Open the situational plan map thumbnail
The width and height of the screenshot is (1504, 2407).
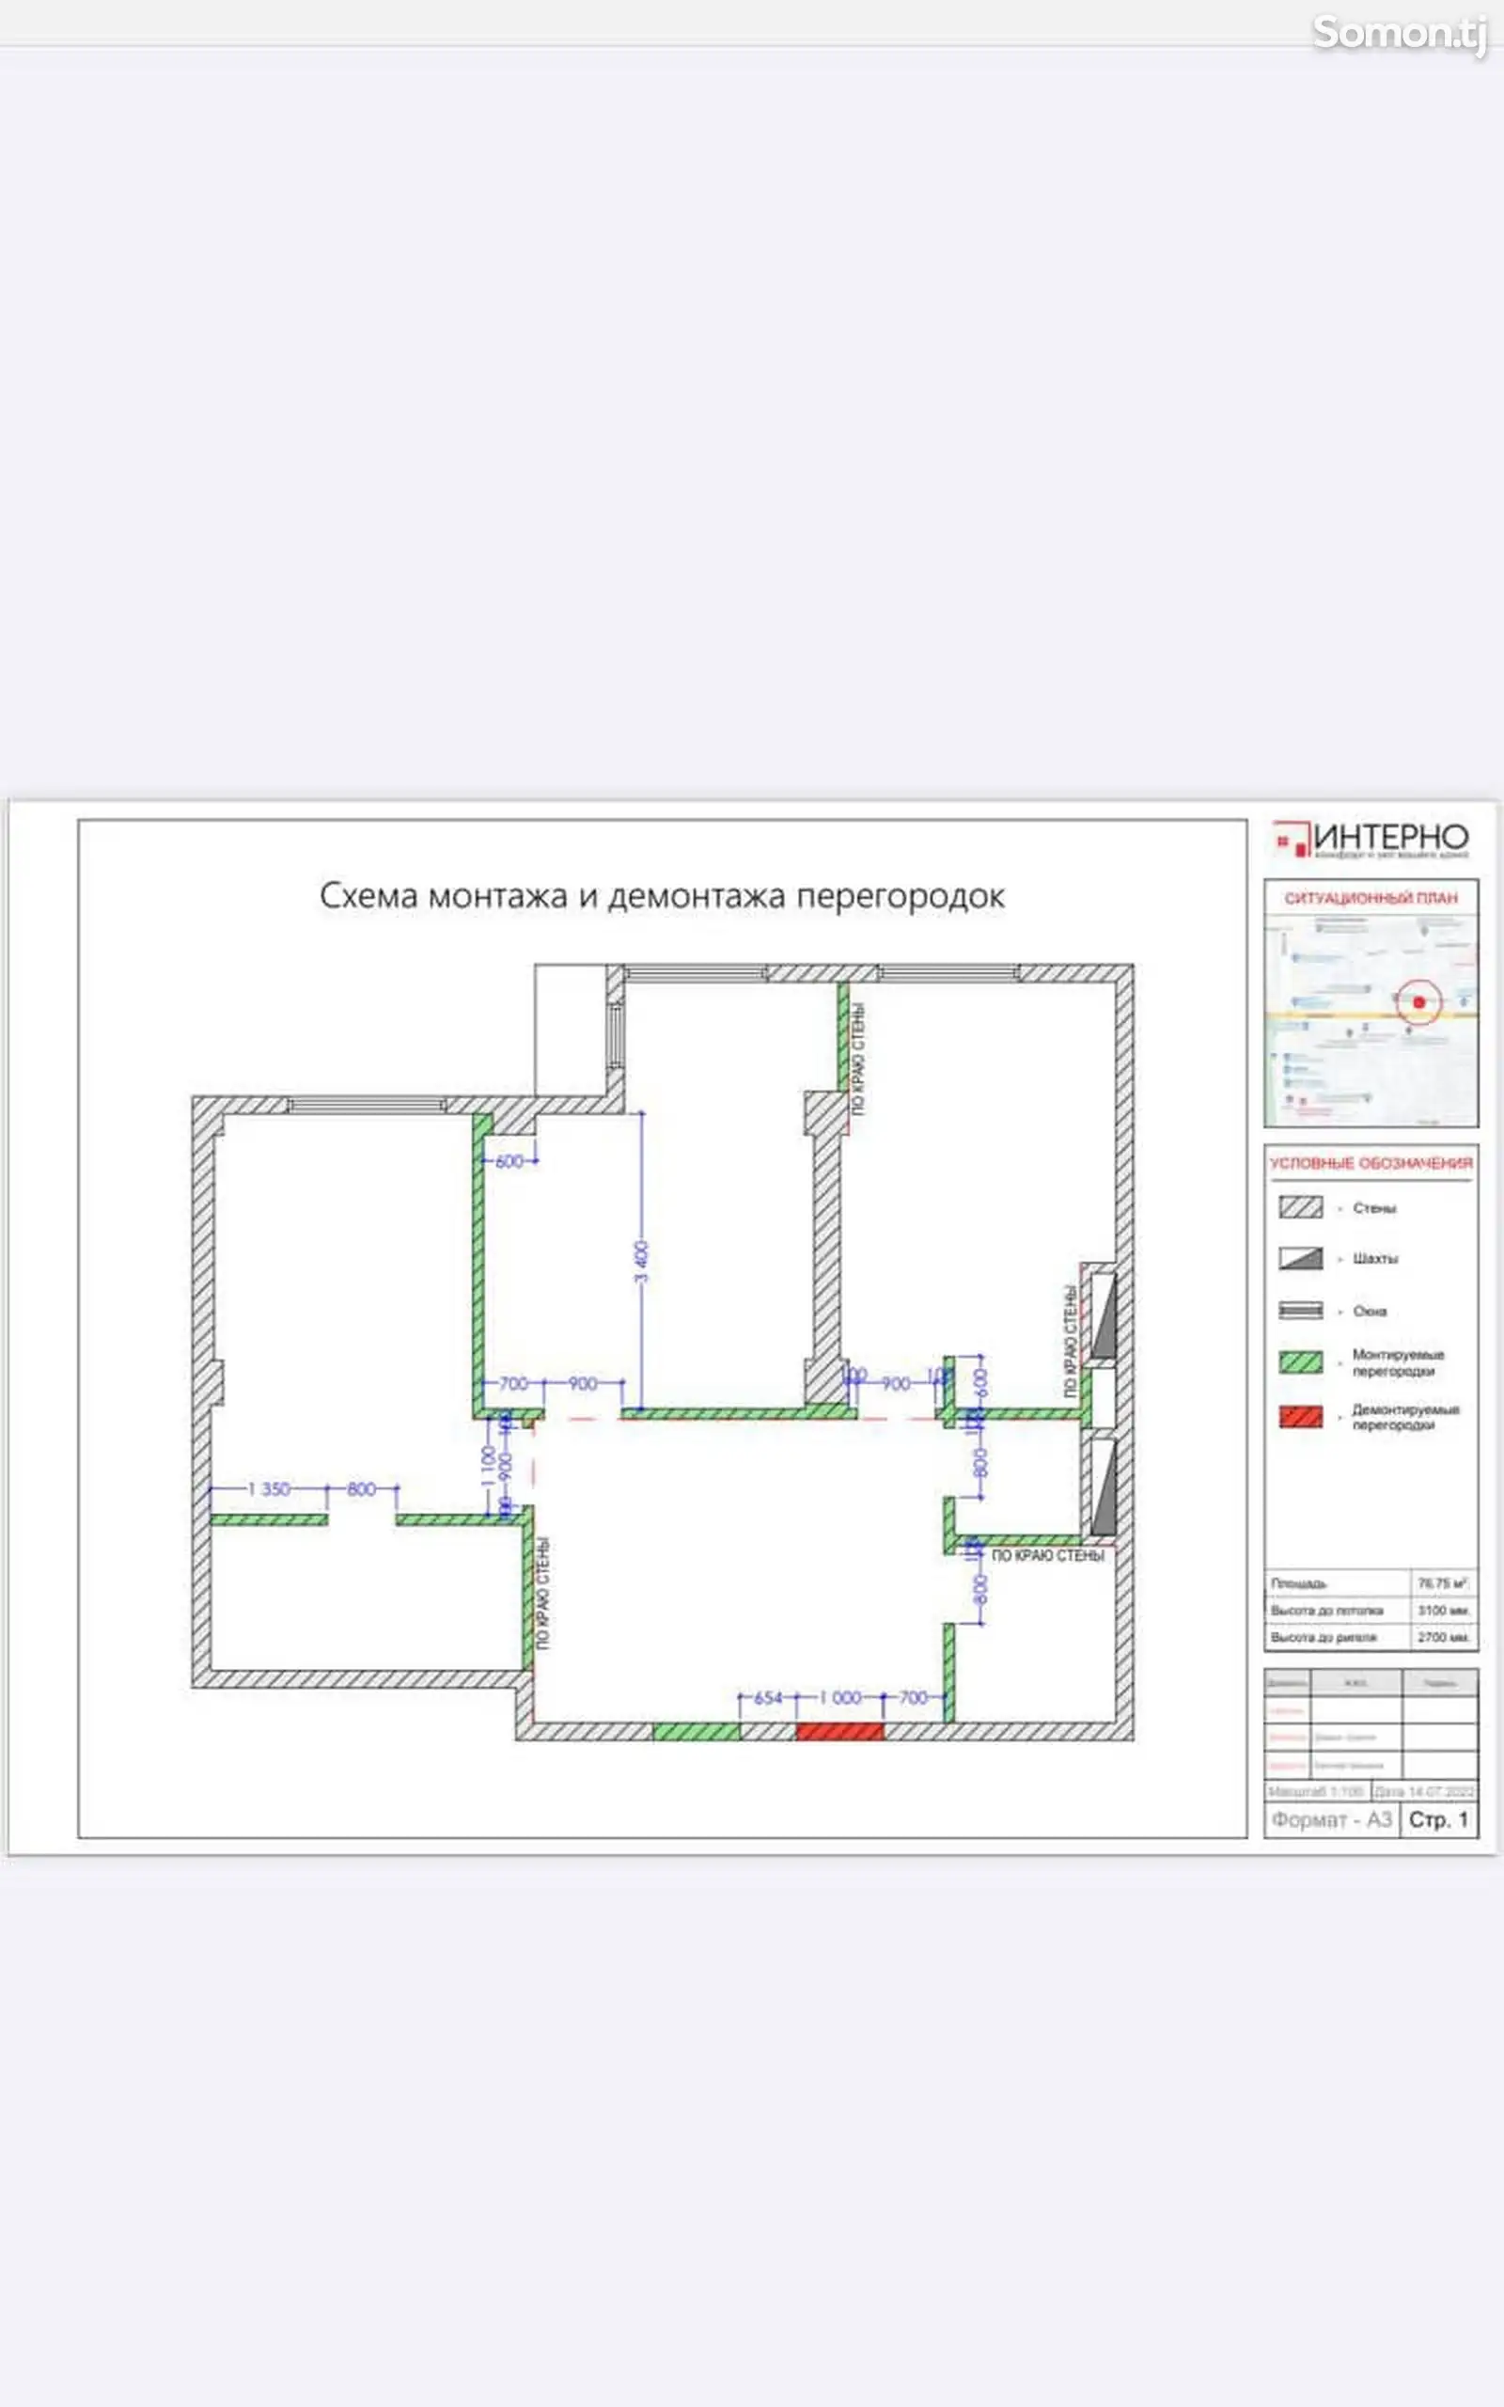pyautogui.click(x=1371, y=1019)
